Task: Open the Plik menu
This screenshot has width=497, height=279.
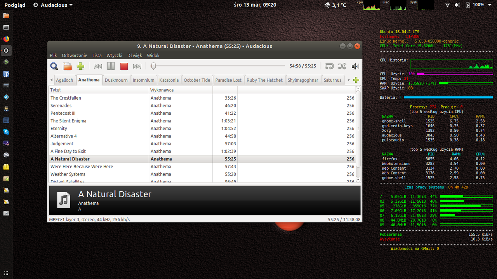Action: coord(53,55)
